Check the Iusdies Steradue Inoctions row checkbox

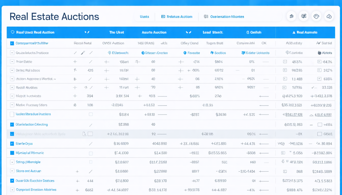12,114
